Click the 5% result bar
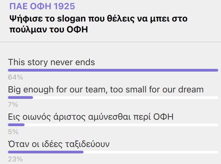Screen dimensions: 221x164 click(16, 125)
